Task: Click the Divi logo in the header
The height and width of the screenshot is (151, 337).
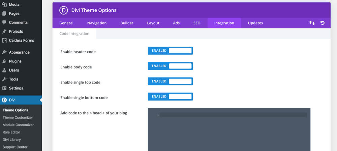Action: coord(64,10)
